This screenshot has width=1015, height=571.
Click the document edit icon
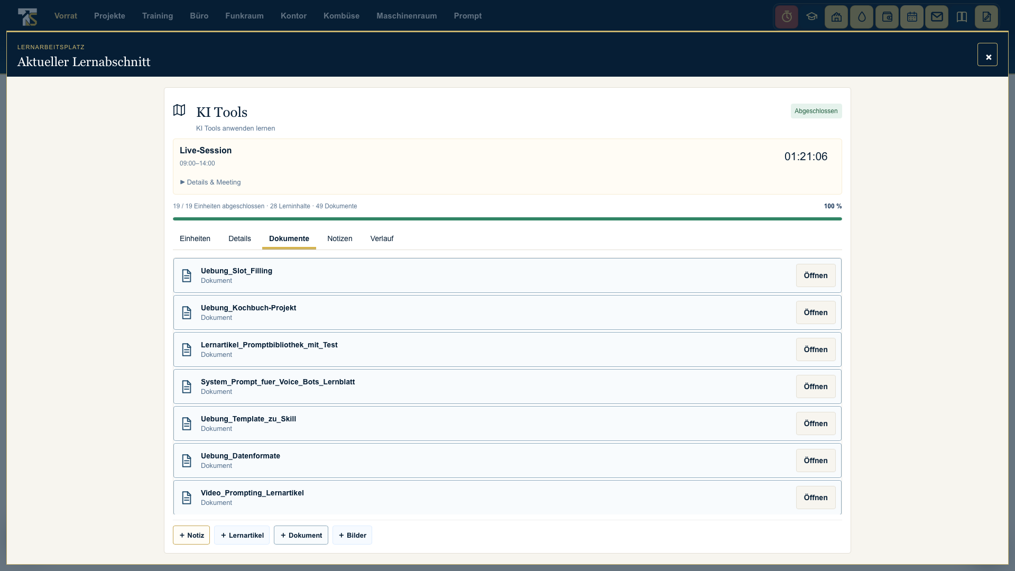click(986, 17)
